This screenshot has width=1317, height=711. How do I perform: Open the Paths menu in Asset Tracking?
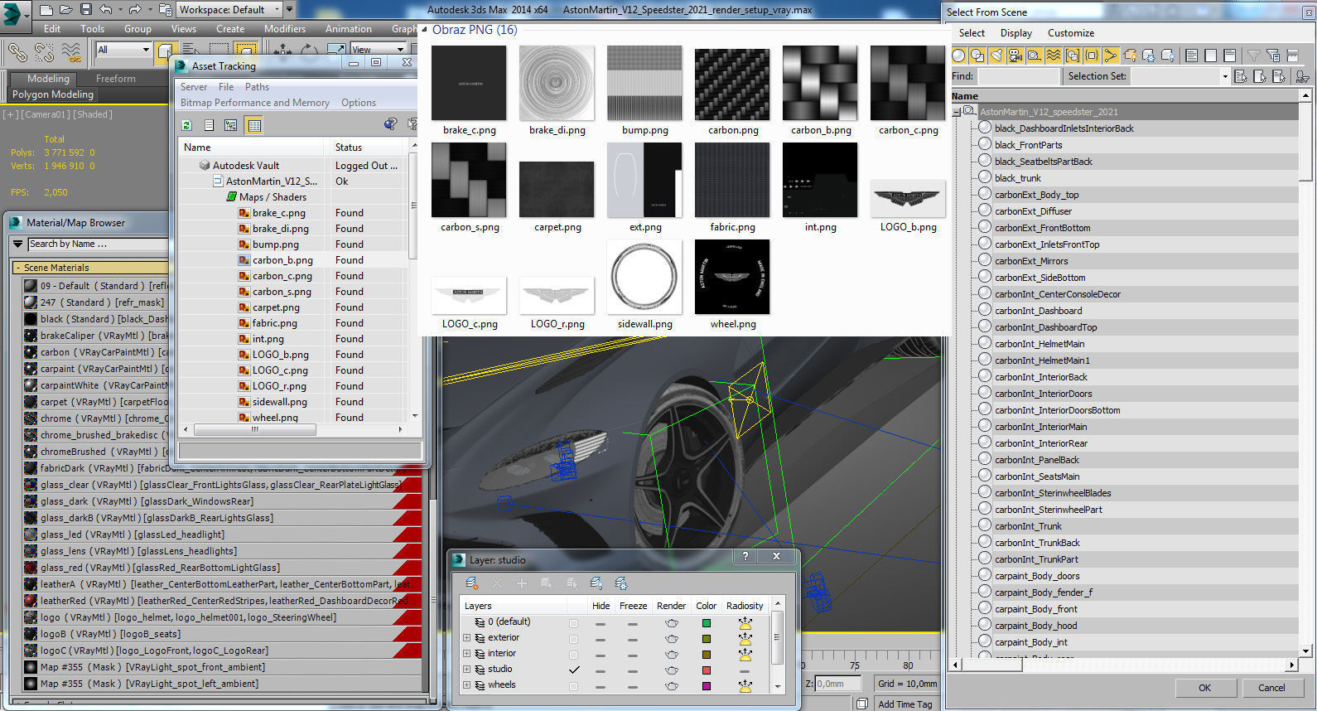(257, 86)
